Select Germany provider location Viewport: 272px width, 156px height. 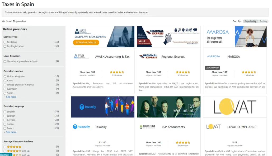coord(5,89)
